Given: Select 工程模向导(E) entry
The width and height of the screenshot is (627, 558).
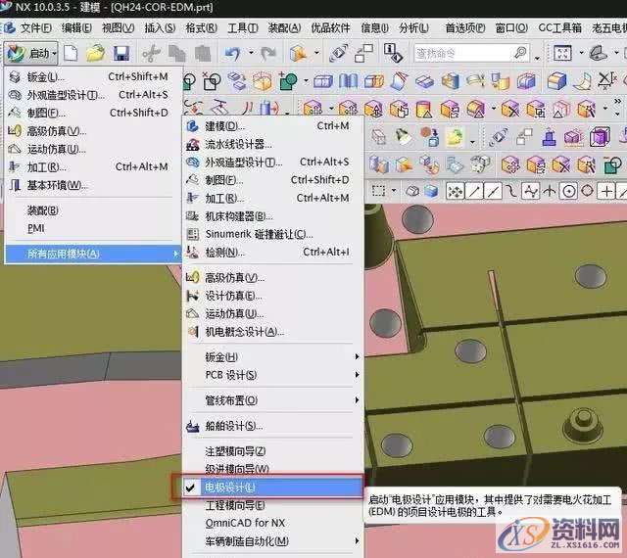Looking at the screenshot, I should point(272,505).
